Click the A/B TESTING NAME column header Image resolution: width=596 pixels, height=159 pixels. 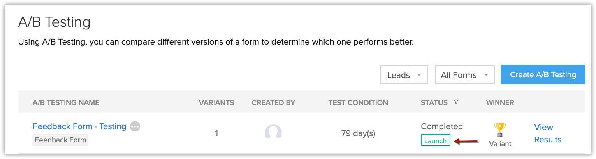coord(66,103)
